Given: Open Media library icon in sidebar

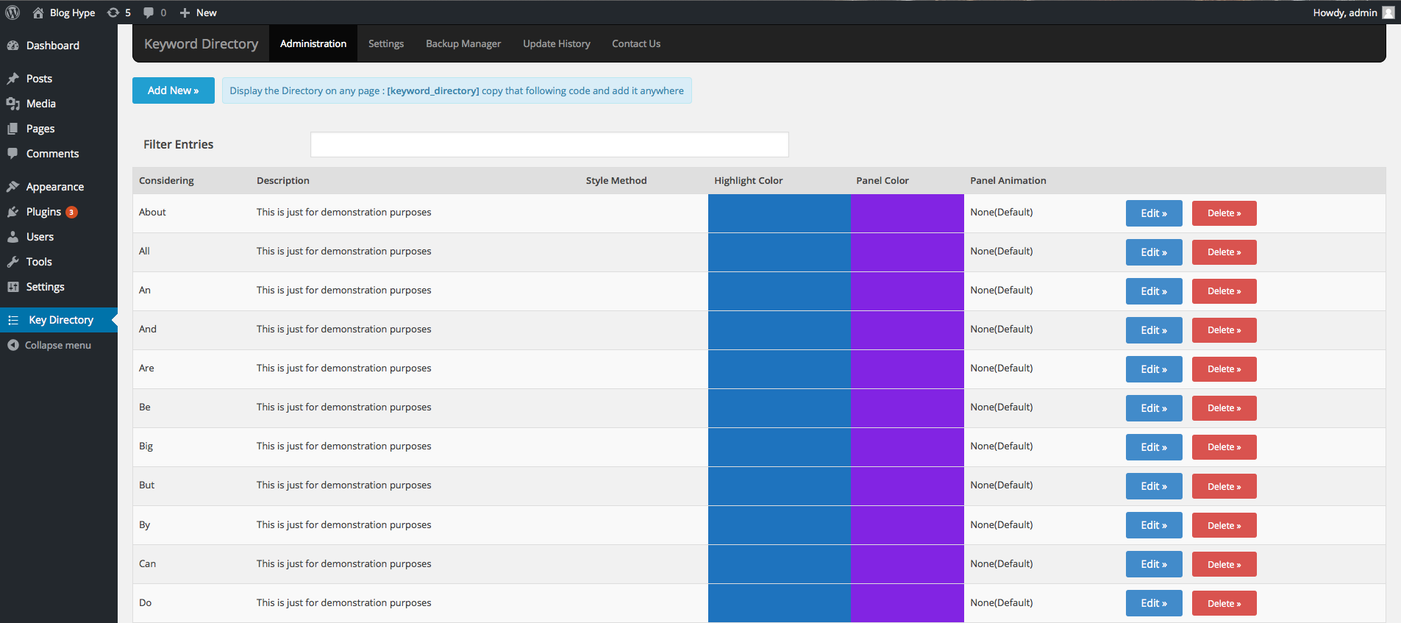Looking at the screenshot, I should pos(13,104).
